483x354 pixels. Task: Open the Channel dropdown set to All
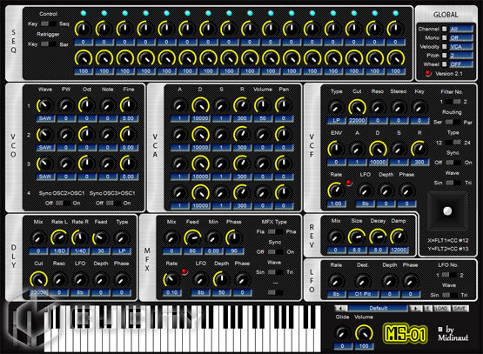point(461,29)
